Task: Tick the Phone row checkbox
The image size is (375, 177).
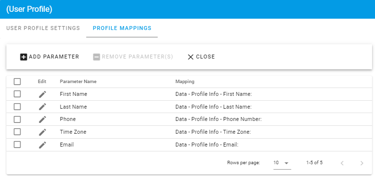Action: pos(17,119)
